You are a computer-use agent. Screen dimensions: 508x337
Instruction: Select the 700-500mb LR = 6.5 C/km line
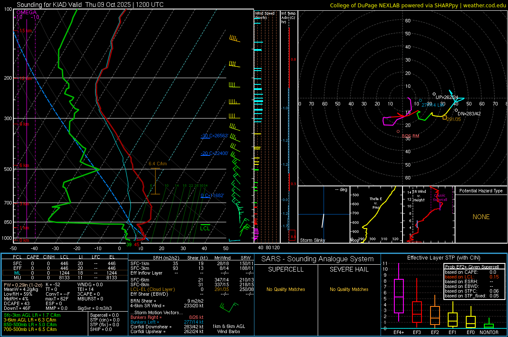[x=30, y=329]
